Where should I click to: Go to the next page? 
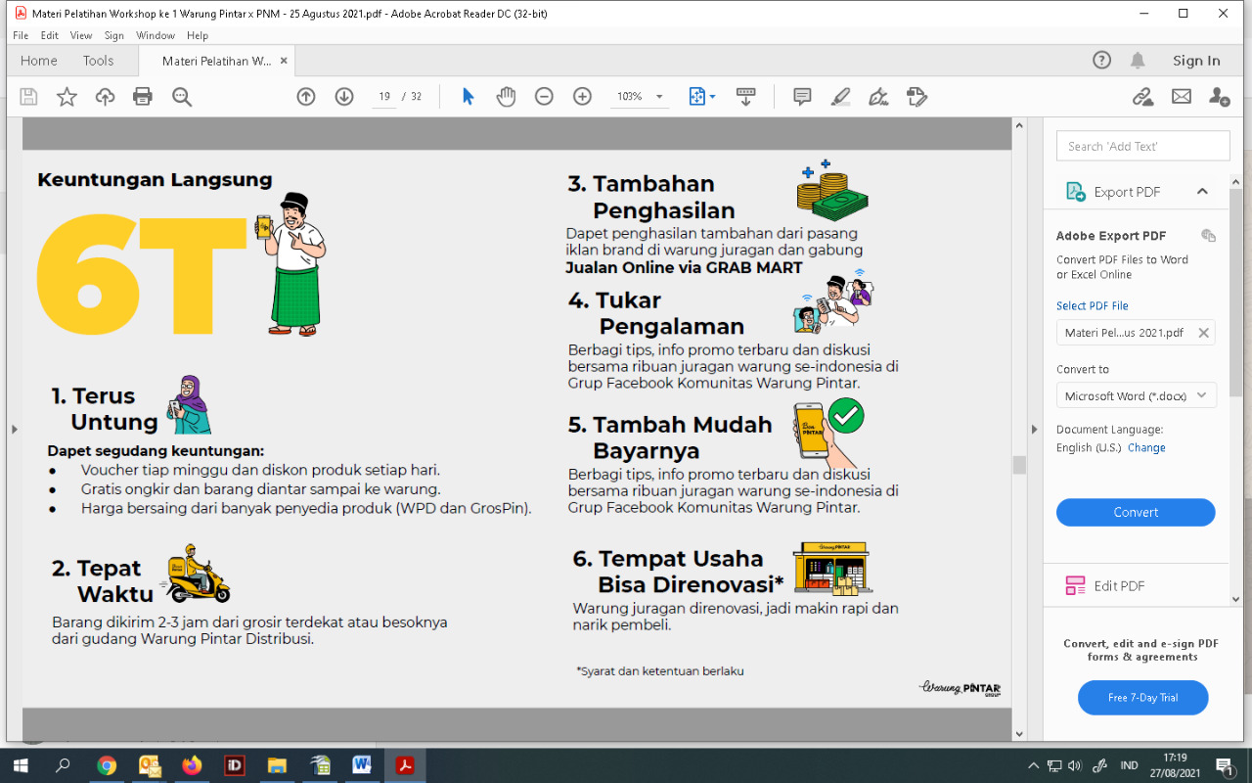(x=343, y=96)
